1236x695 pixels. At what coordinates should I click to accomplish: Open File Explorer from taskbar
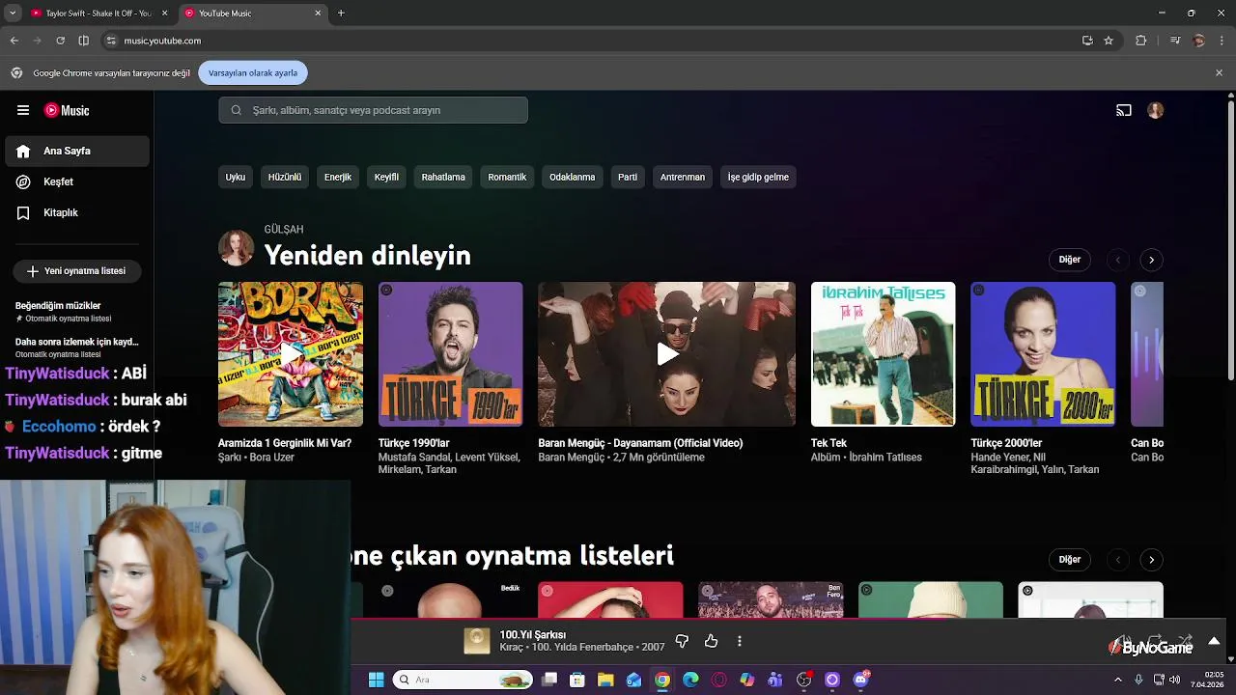pyautogui.click(x=605, y=680)
